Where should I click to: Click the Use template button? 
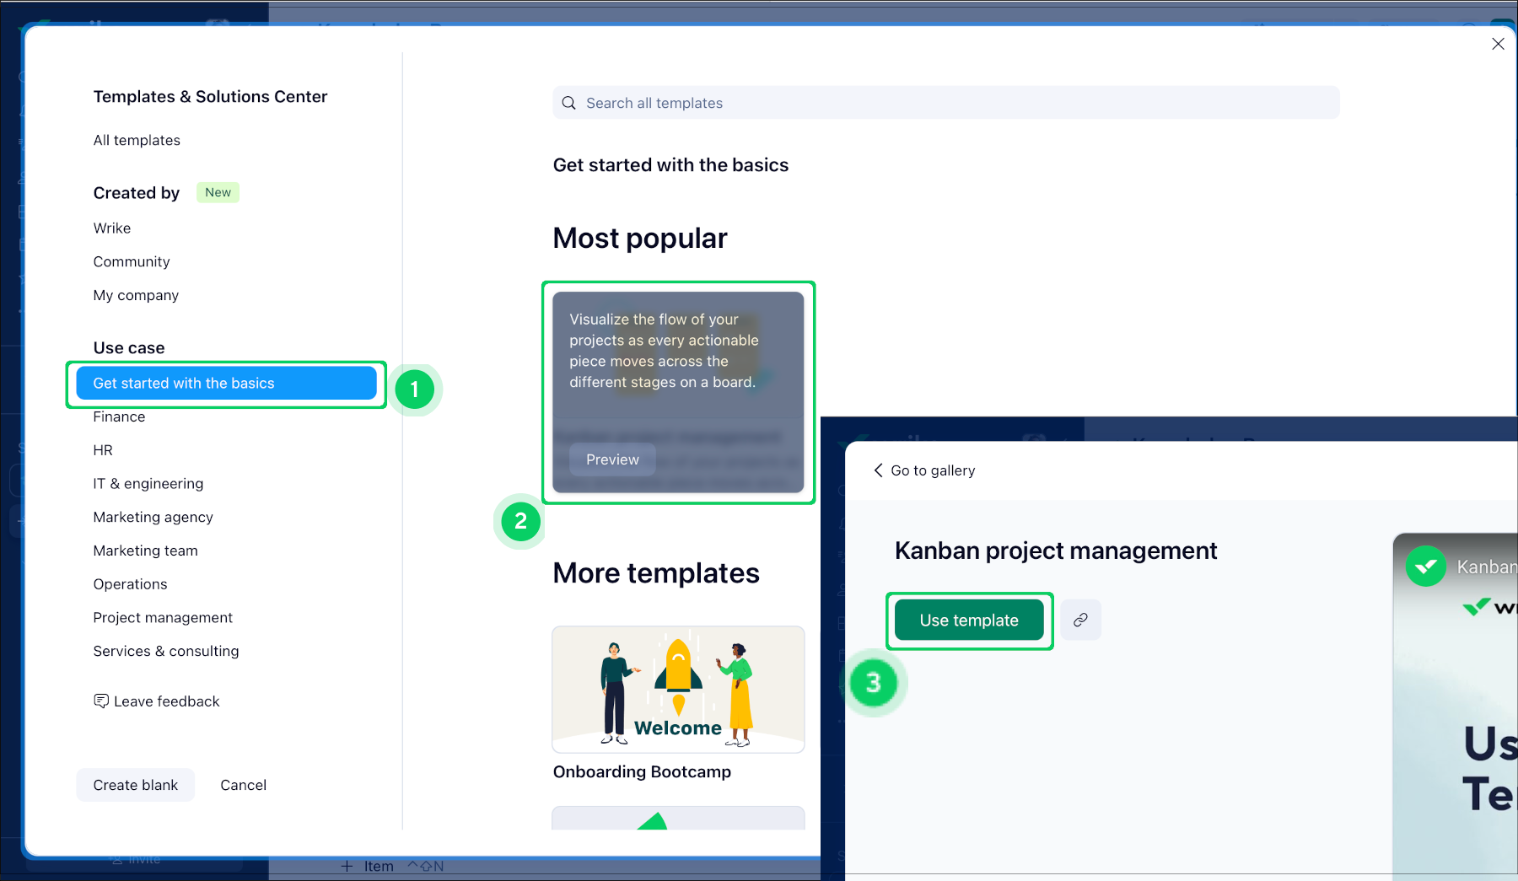tap(969, 620)
